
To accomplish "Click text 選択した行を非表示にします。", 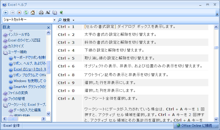I will click(x=110, y=83).
